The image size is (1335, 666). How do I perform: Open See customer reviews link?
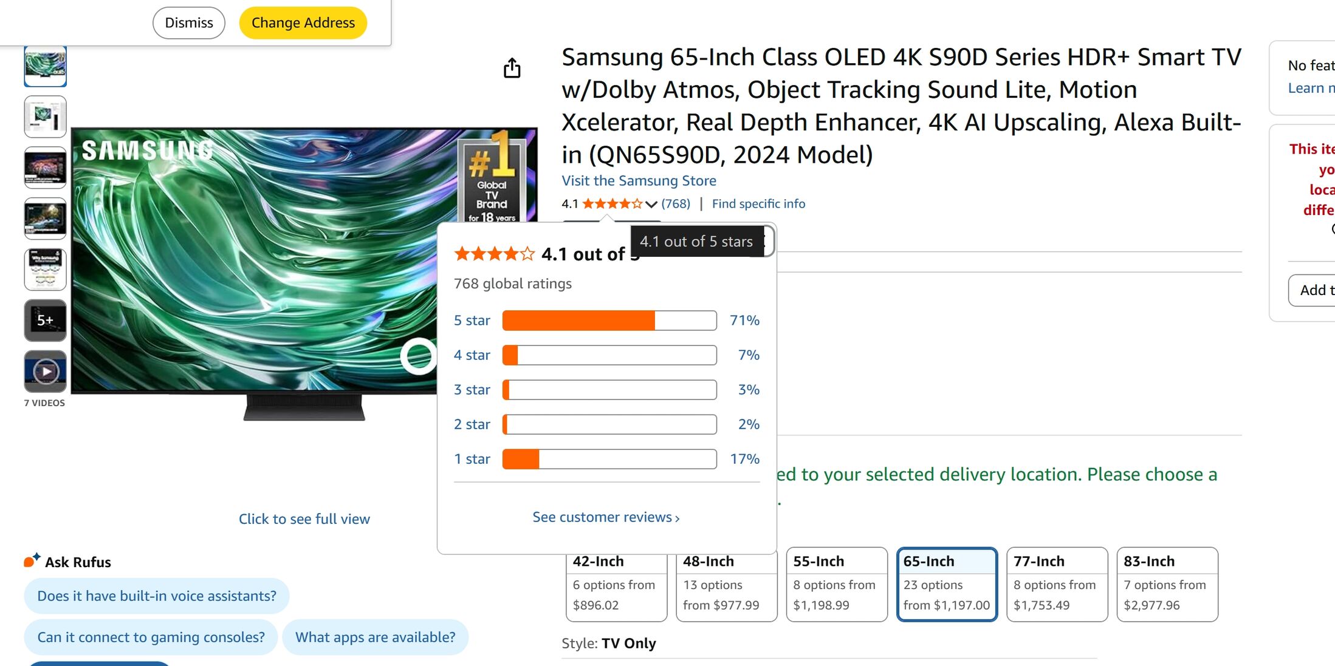pos(606,517)
